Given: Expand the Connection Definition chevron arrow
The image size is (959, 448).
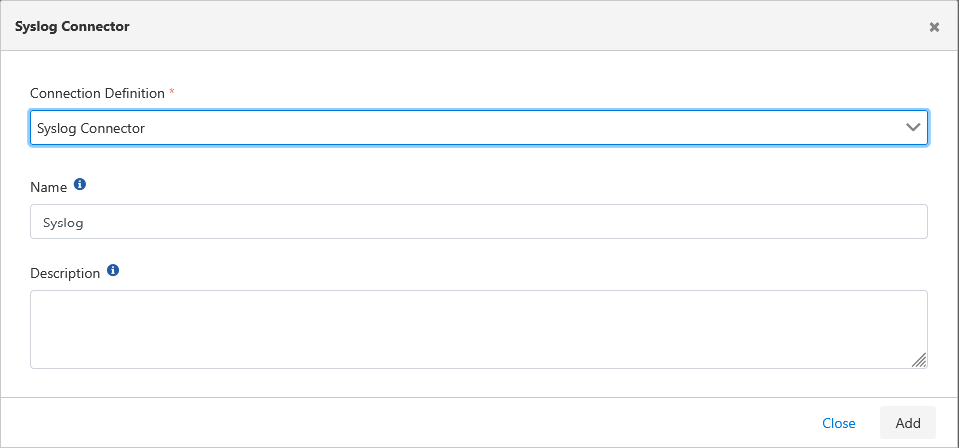Looking at the screenshot, I should [913, 127].
